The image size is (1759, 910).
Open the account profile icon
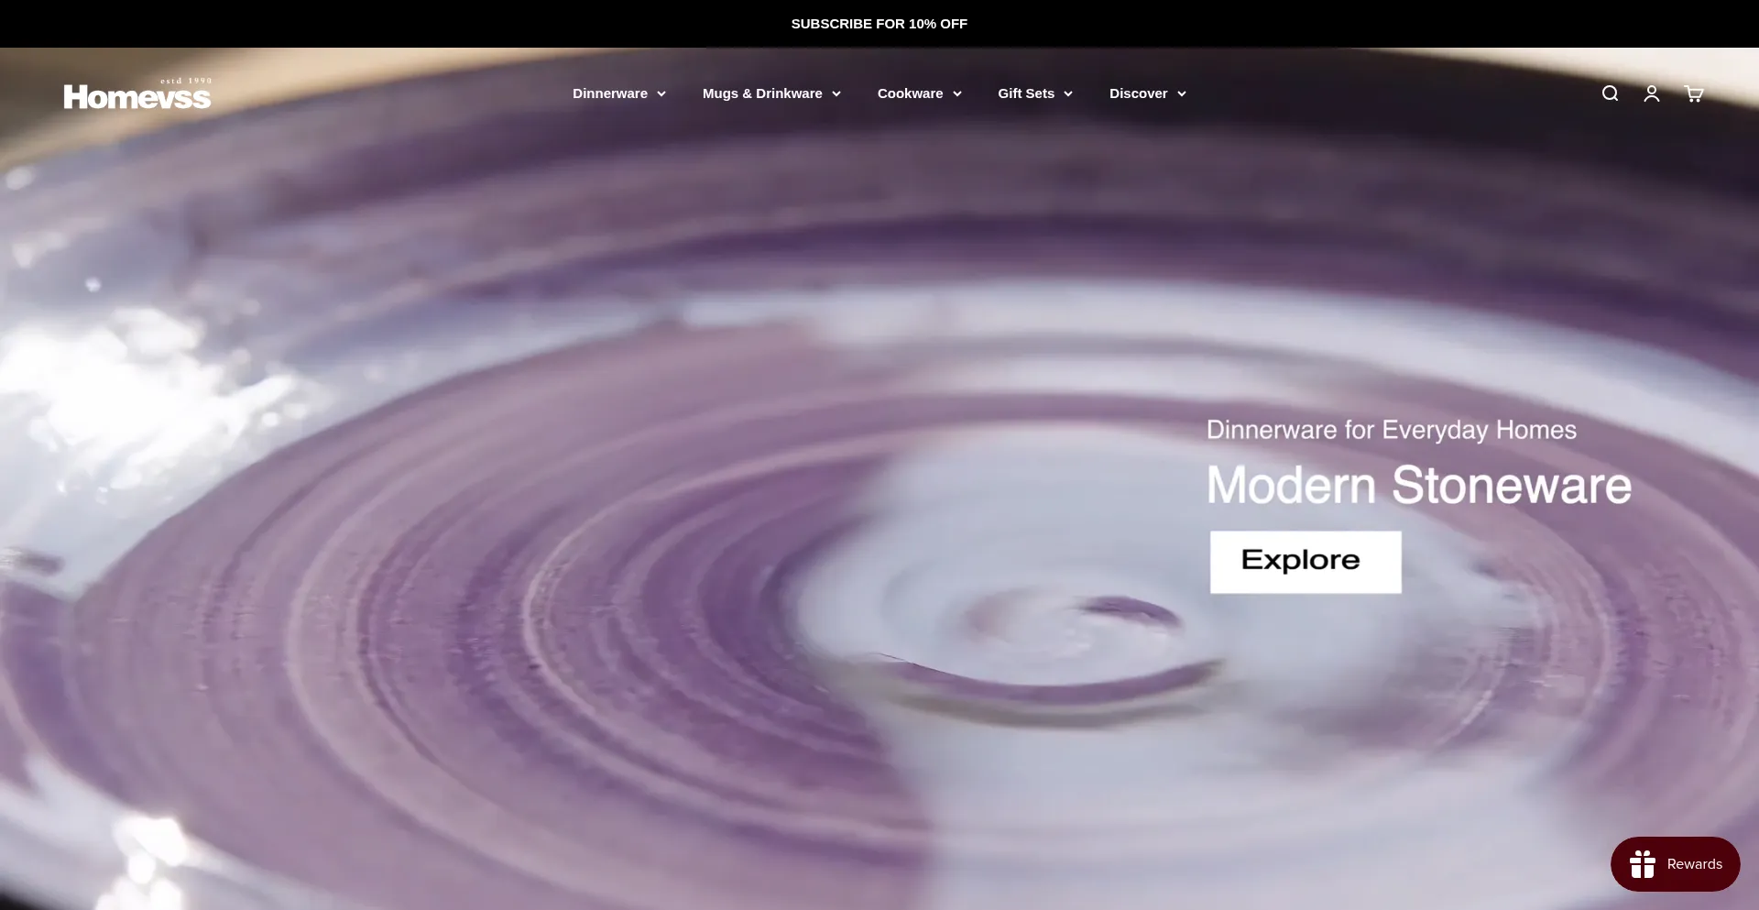1652,93
